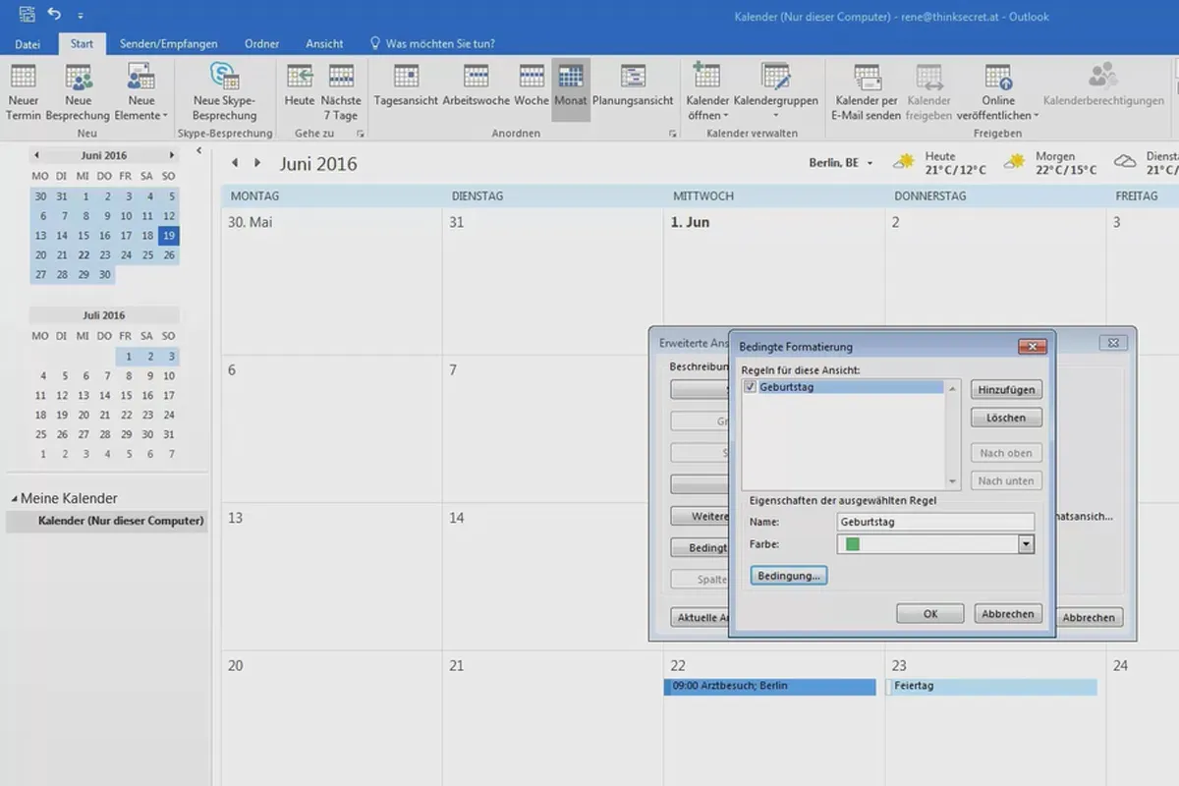The image size is (1179, 786).
Task: Show the Nächste 7 Tage view
Action: click(x=341, y=93)
